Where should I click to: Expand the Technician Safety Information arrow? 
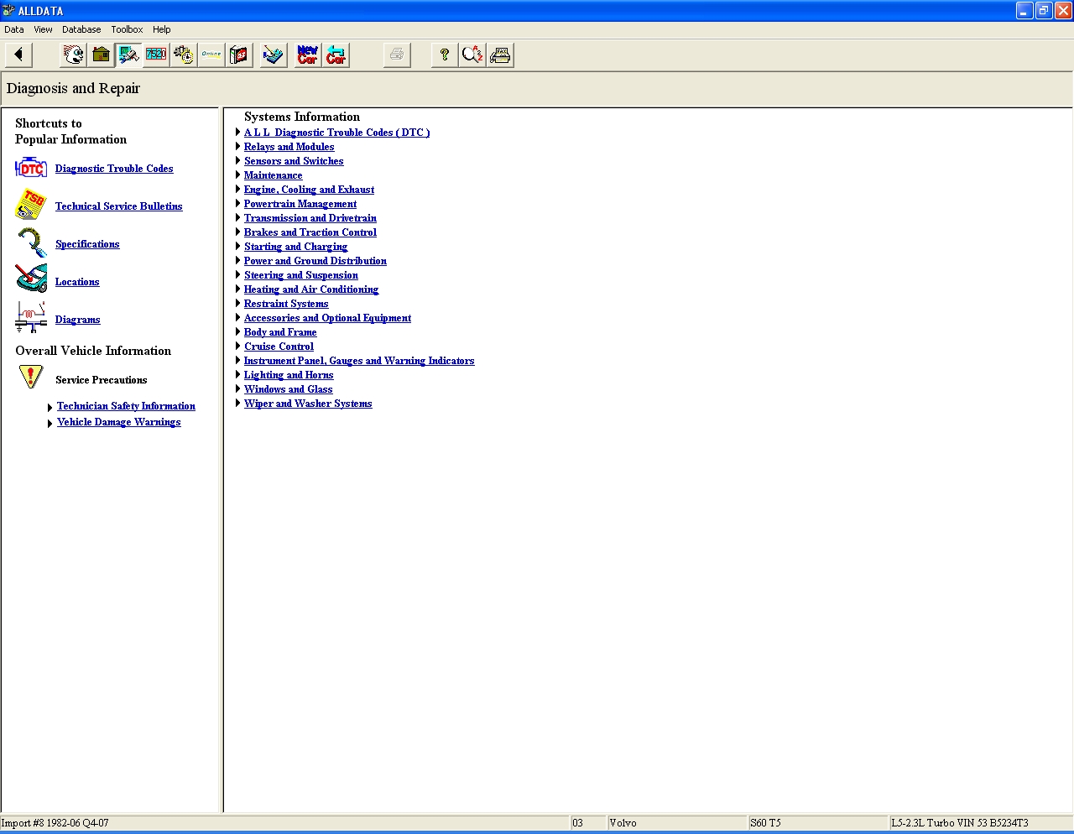pyautogui.click(x=50, y=407)
